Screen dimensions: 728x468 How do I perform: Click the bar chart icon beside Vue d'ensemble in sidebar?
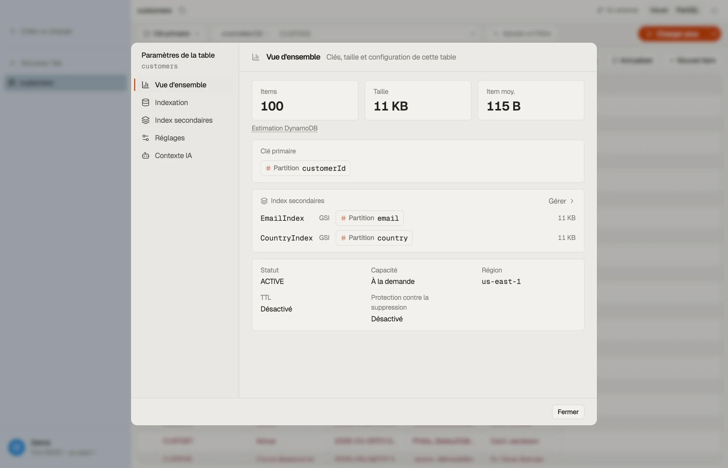point(146,85)
